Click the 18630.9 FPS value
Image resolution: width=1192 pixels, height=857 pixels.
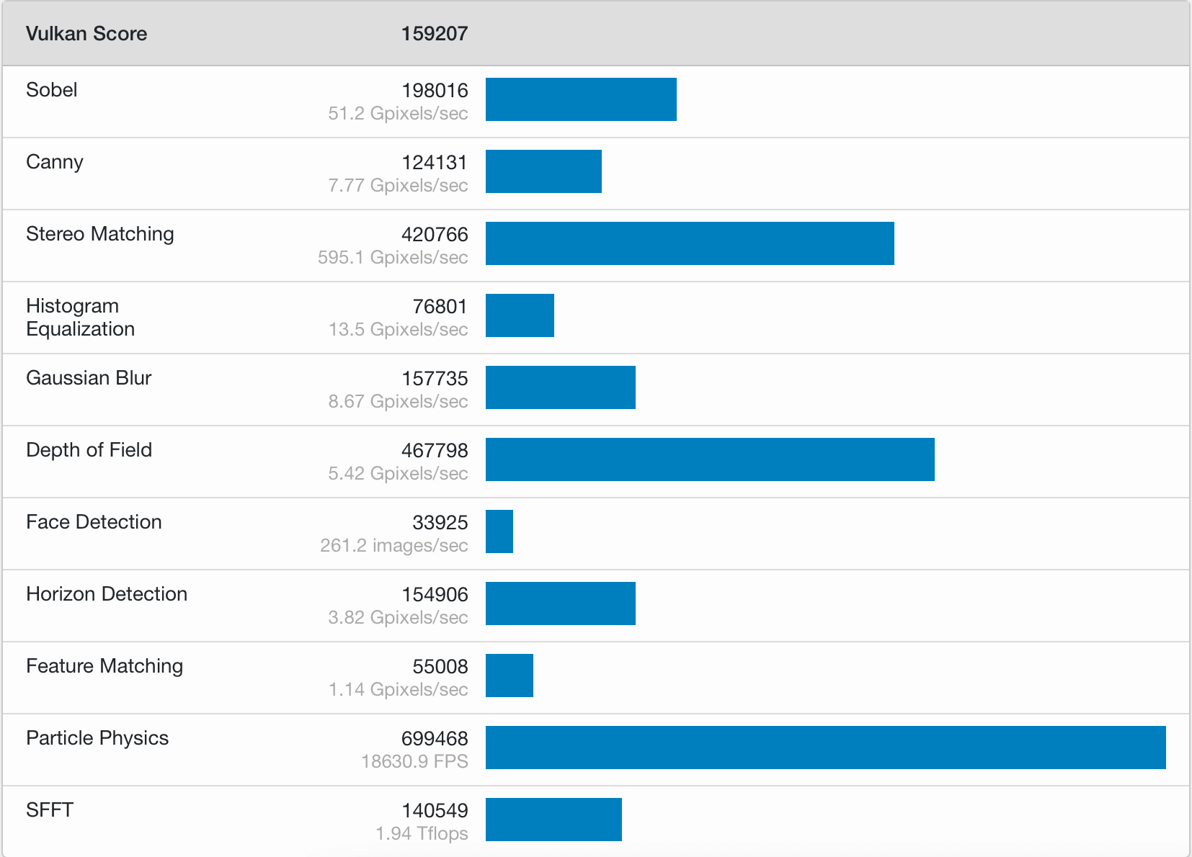pos(414,762)
